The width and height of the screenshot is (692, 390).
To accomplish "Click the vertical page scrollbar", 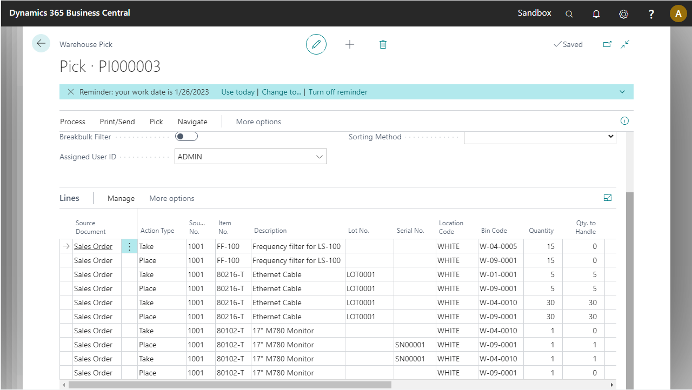I will 630,291.
